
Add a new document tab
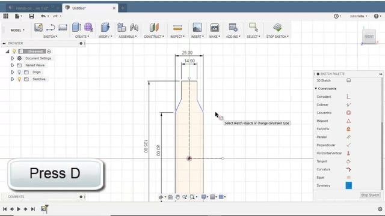tap(123, 8)
